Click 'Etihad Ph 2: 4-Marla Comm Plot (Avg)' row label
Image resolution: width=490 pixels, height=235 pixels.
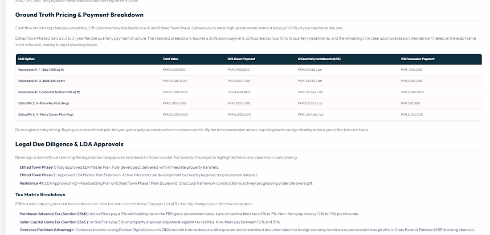coord(46,114)
